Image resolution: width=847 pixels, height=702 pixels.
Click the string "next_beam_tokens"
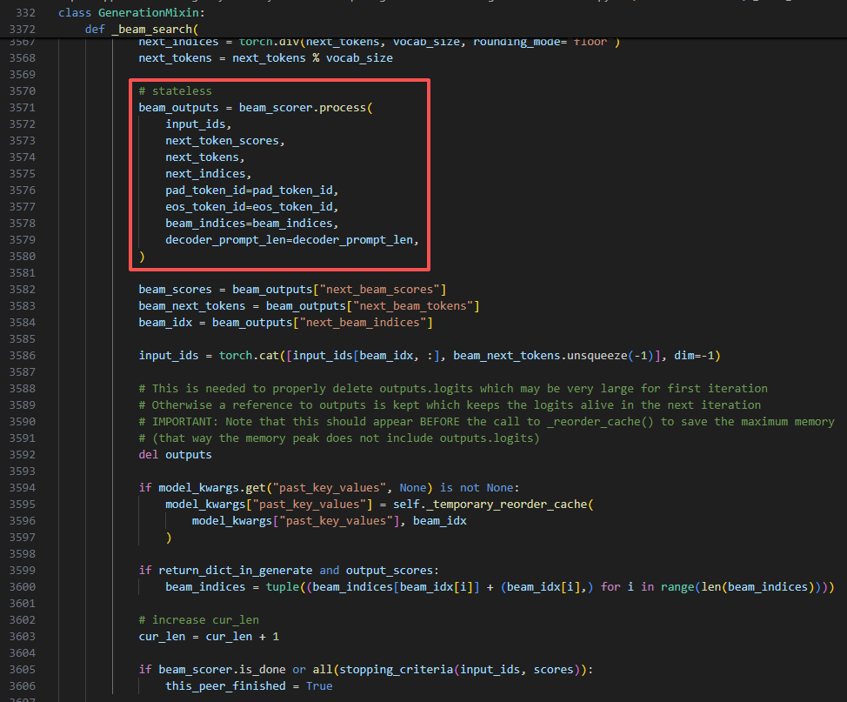click(x=413, y=306)
